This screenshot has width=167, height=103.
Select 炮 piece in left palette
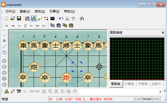pos(4,61)
